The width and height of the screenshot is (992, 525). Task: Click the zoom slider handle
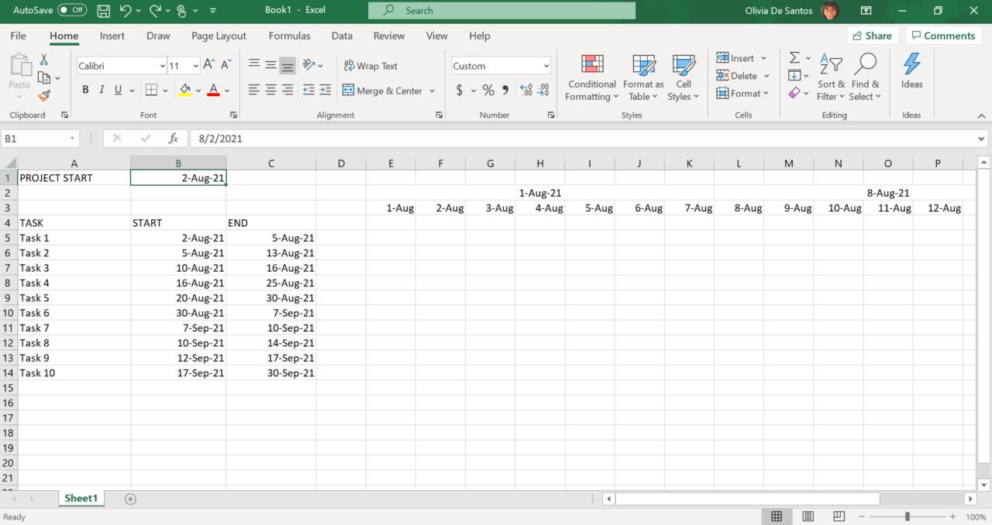point(908,516)
